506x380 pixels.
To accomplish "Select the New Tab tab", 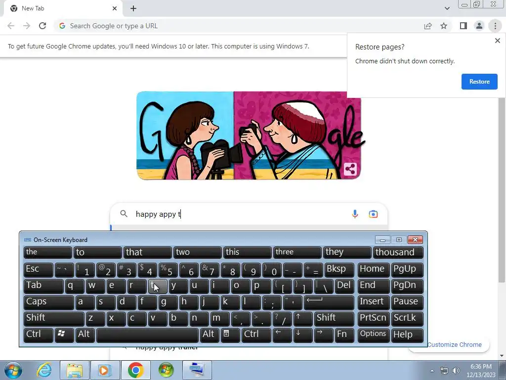I will tap(63, 8).
